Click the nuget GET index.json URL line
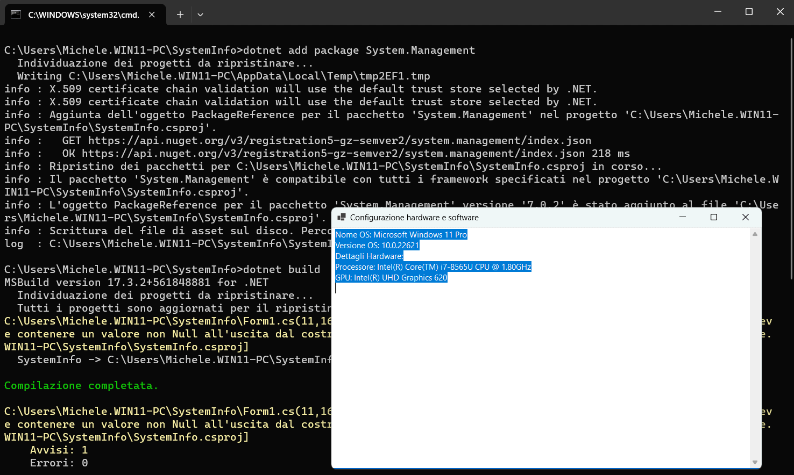 point(298,141)
